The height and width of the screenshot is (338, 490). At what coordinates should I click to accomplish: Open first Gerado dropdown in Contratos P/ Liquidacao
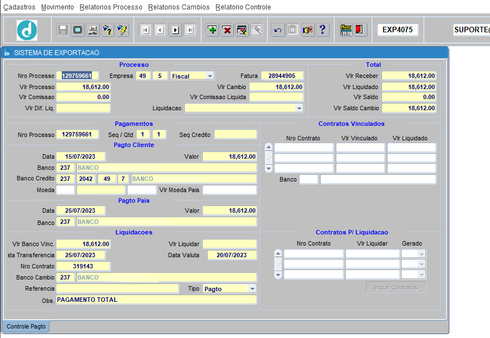coord(422,254)
